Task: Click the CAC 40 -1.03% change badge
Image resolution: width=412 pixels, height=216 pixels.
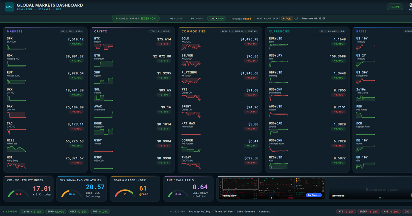Action: coord(76,129)
